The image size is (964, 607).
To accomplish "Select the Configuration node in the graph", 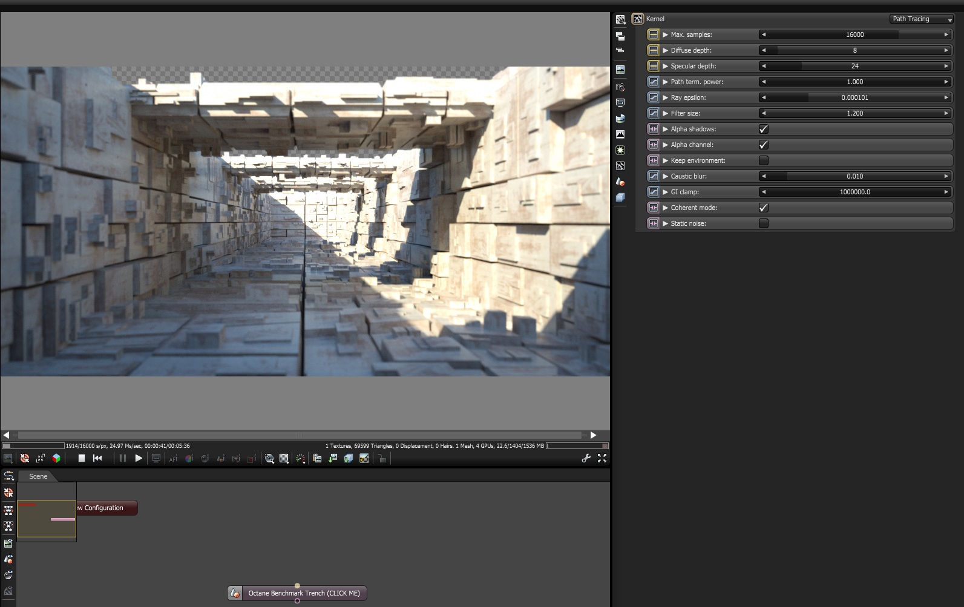I will (107, 508).
